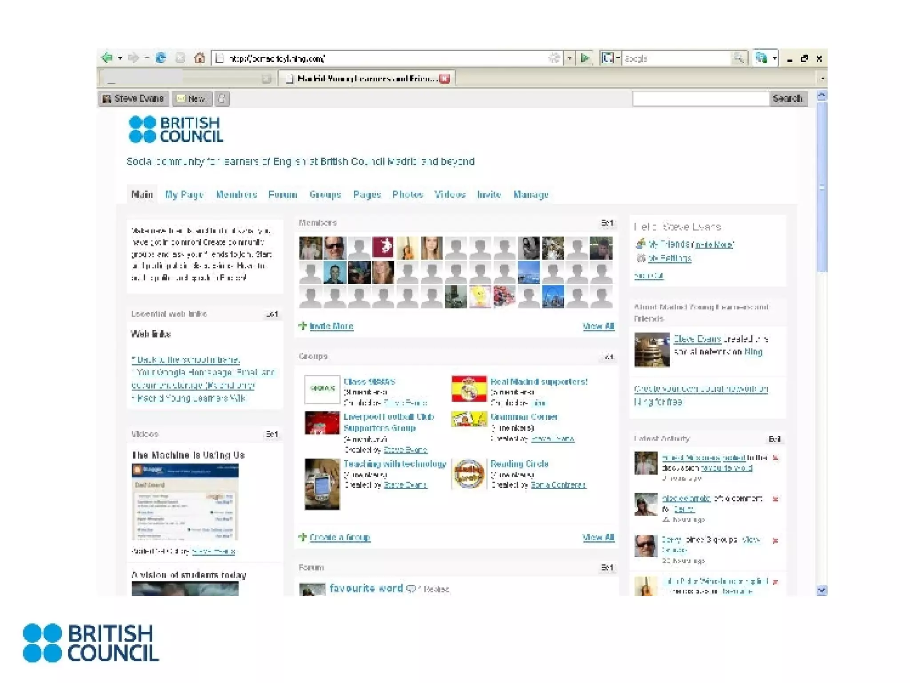Image resolution: width=910 pixels, height=683 pixels.
Task: Open the Forum navigation tab
Action: 283,195
